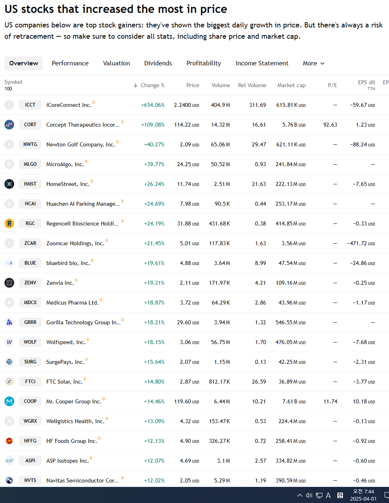Screen dimensions: 389x503
Task: Click the Zoomcar logo placeholder icon
Action: [x=9, y=243]
